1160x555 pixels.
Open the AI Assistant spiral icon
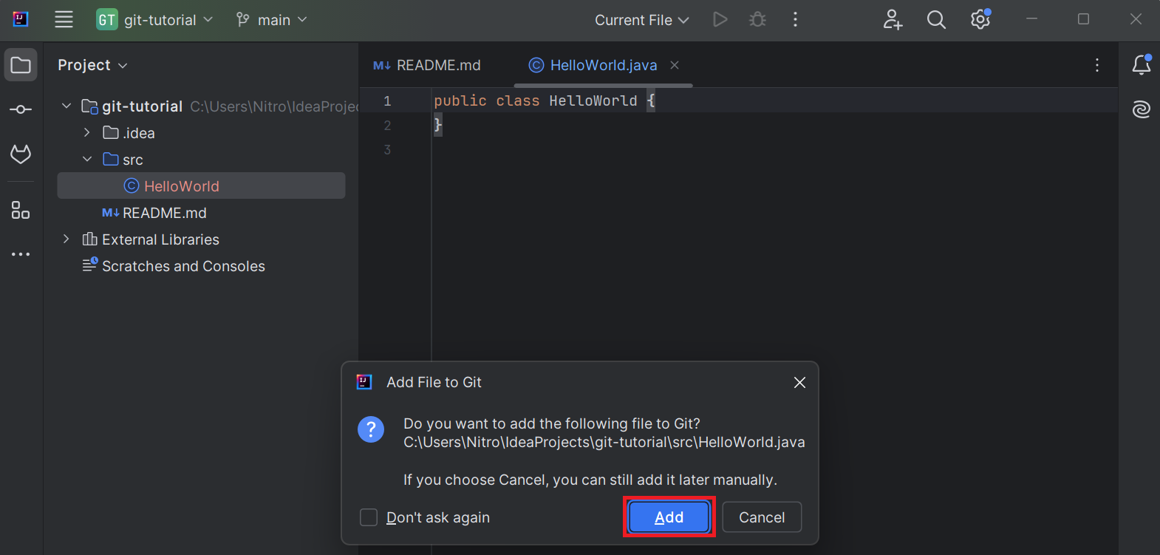click(1141, 110)
